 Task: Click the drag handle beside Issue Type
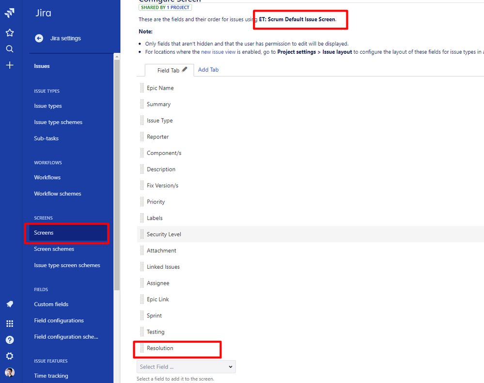[x=142, y=121]
